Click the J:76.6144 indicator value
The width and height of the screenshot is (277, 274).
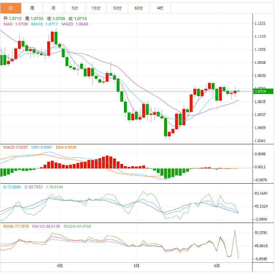point(54,187)
